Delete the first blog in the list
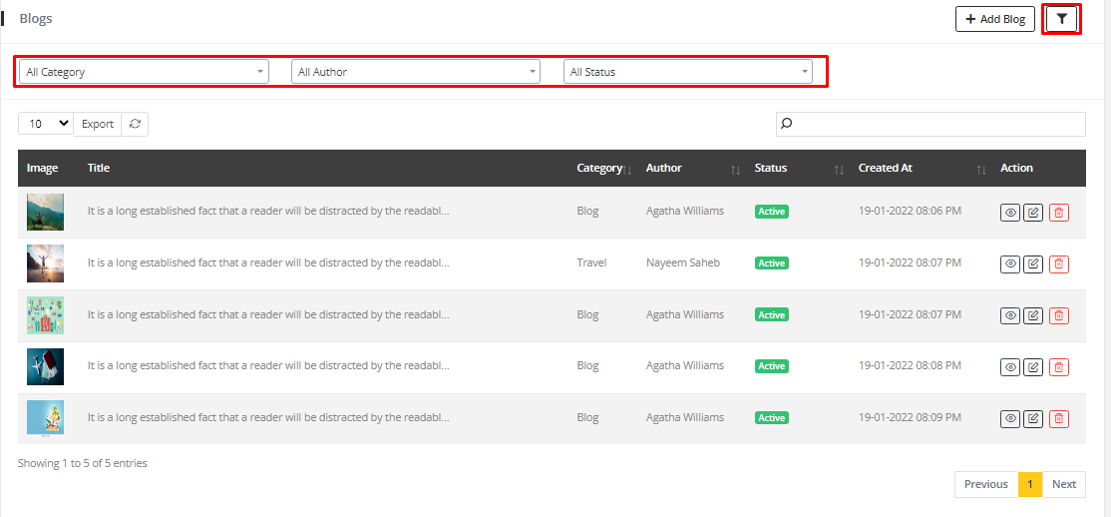Image resolution: width=1111 pixels, height=517 pixels. (1059, 213)
